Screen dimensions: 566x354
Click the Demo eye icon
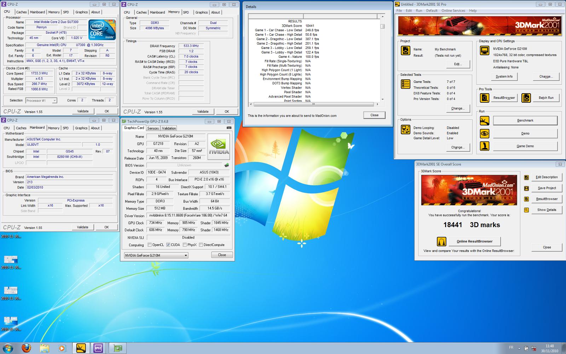coord(484,134)
